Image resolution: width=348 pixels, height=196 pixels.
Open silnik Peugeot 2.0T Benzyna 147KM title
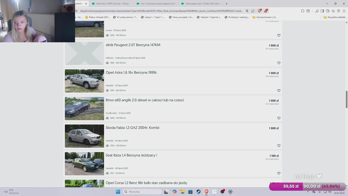point(133,45)
